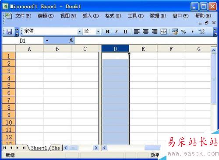Click left pane horizontal scroll left arrow
This screenshot has width=219, height=160.
66,148
